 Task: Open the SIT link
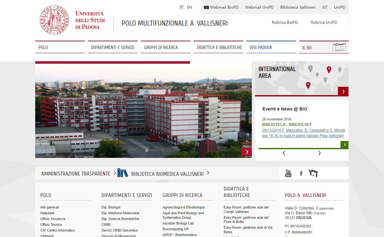pyautogui.click(x=325, y=7)
